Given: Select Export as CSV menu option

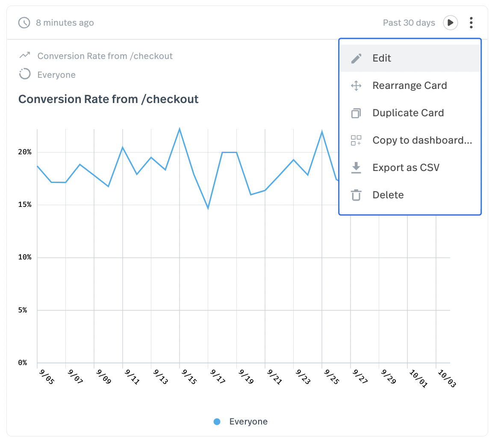Looking at the screenshot, I should click(x=406, y=168).
